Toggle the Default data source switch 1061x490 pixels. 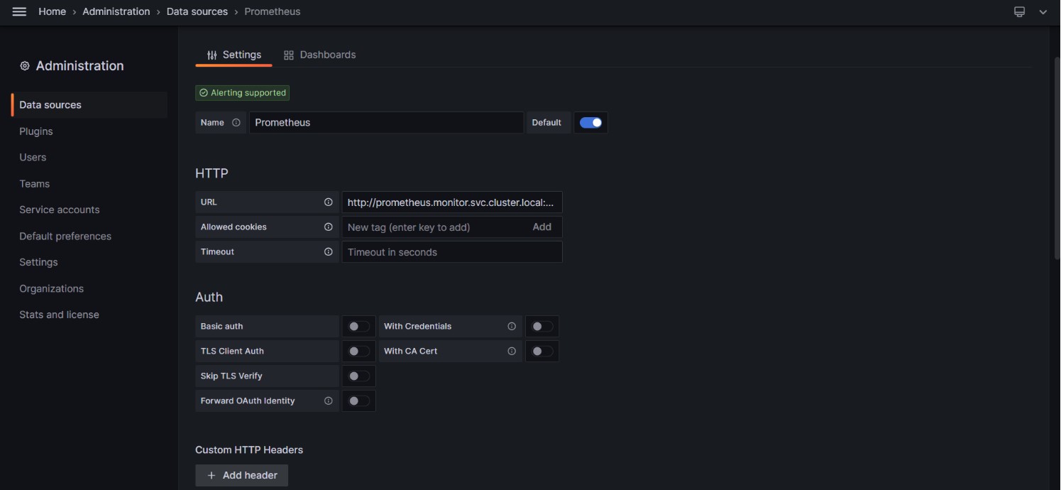(590, 122)
